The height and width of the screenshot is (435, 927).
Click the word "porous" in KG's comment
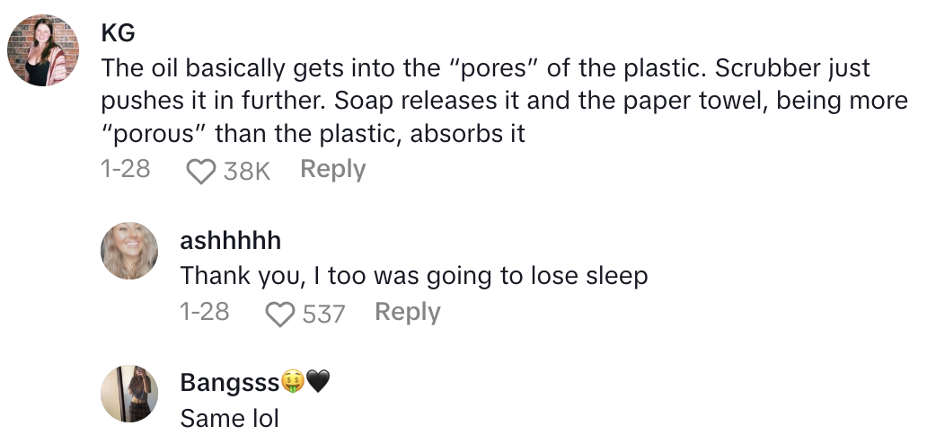(x=153, y=136)
